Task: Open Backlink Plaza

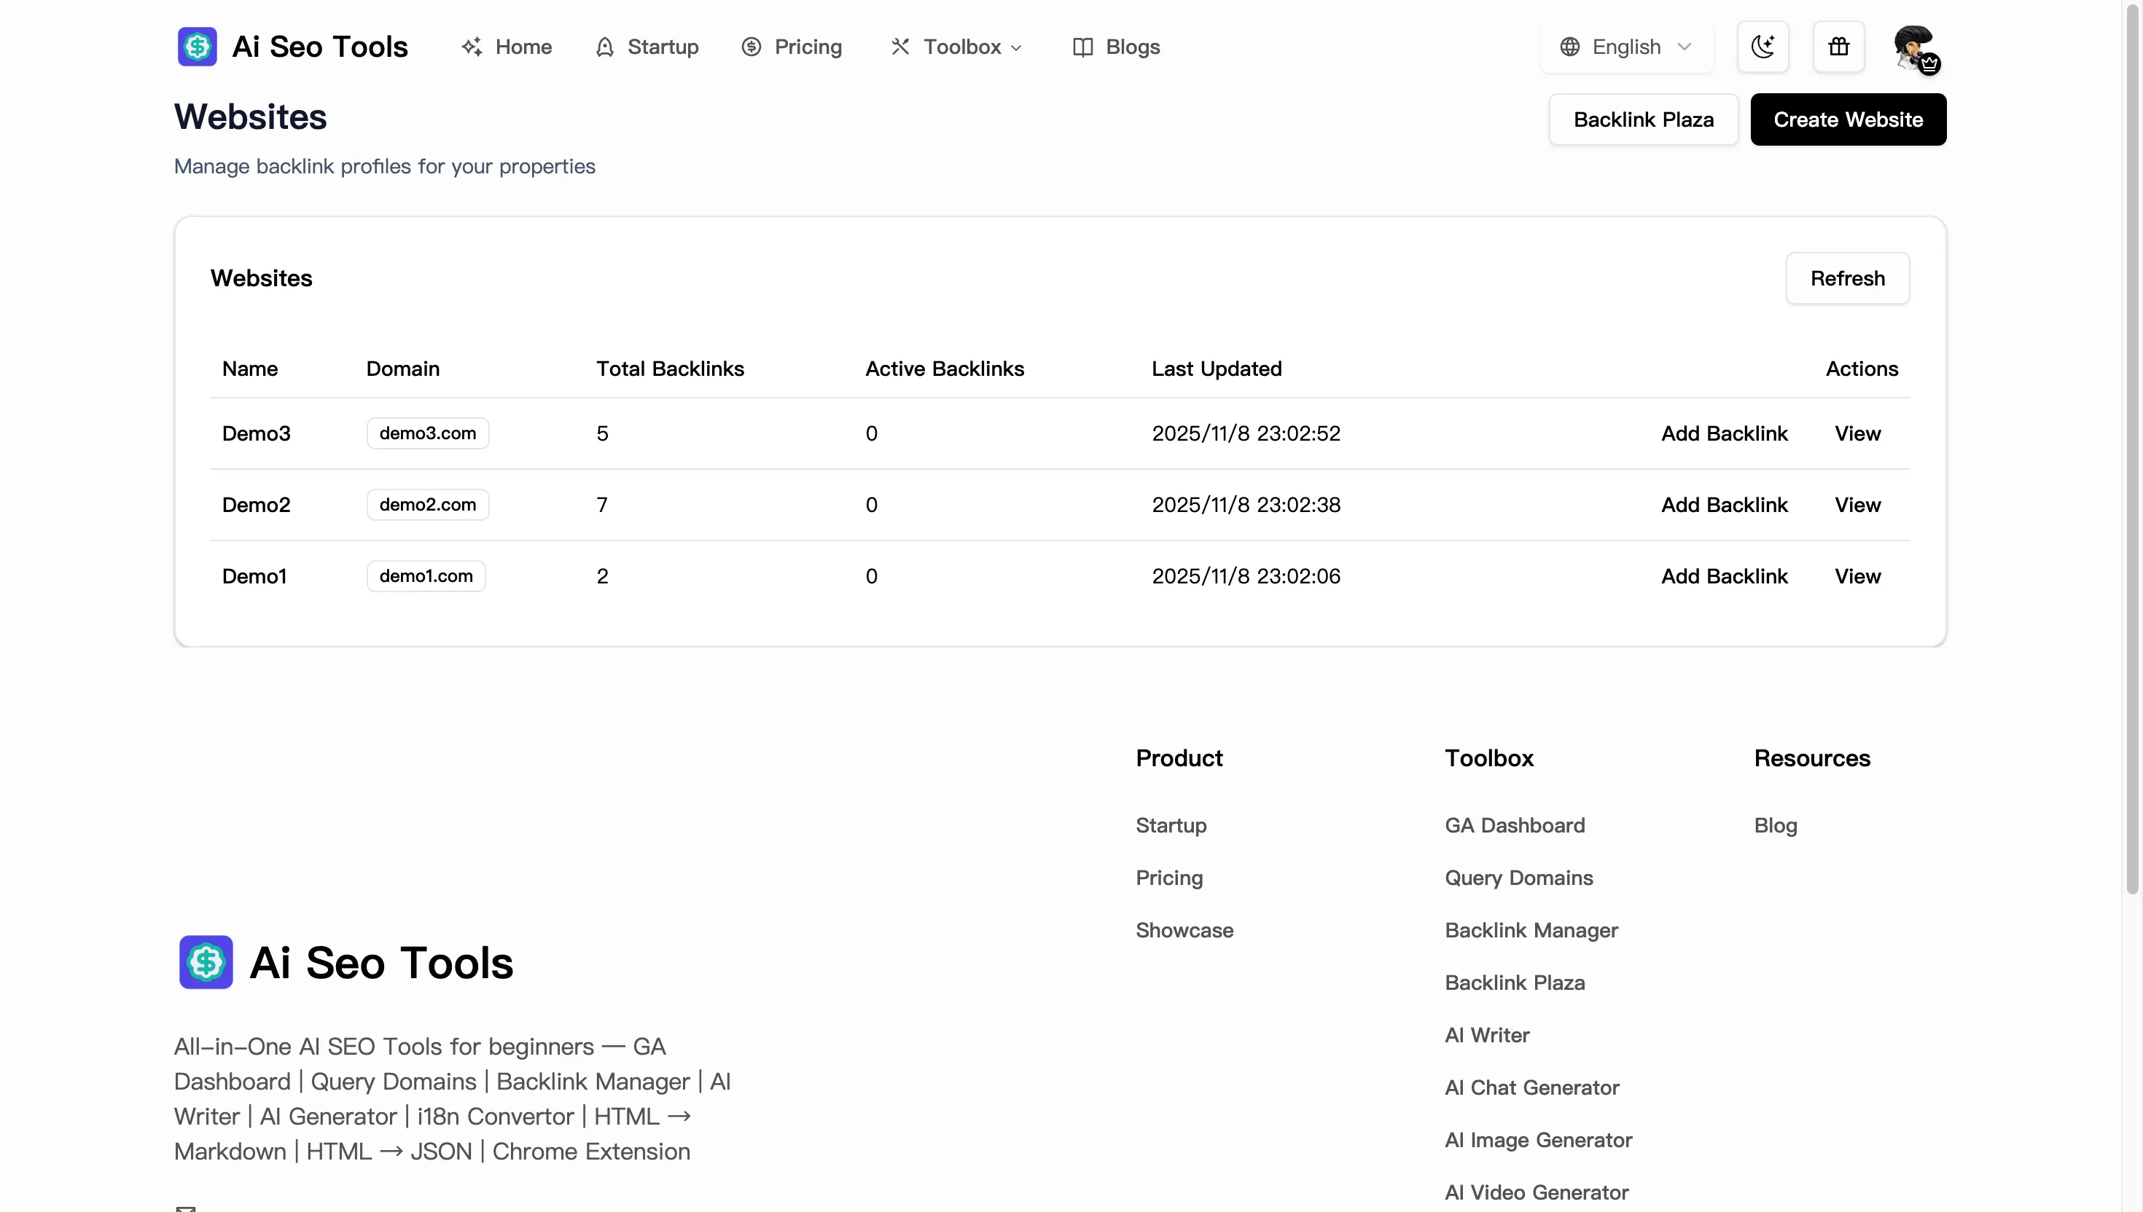Action: pyautogui.click(x=1643, y=119)
